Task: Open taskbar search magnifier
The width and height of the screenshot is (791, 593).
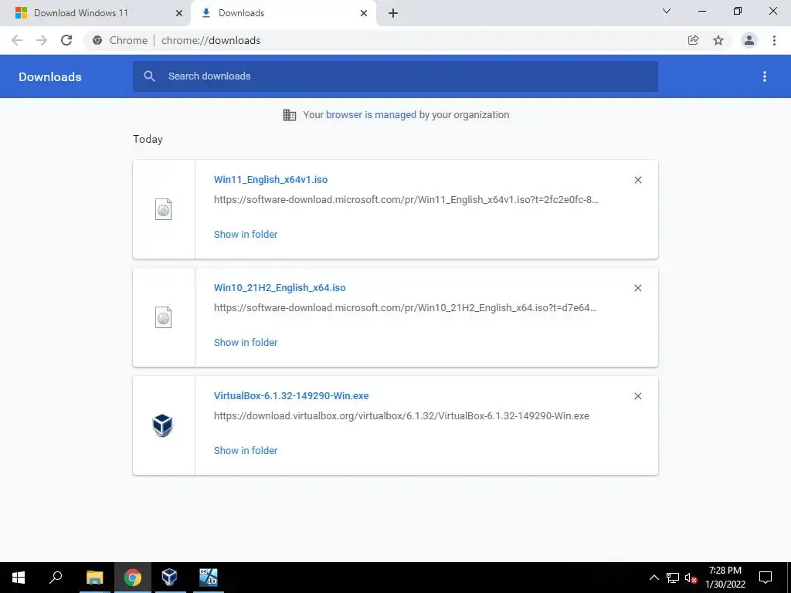Action: point(56,577)
